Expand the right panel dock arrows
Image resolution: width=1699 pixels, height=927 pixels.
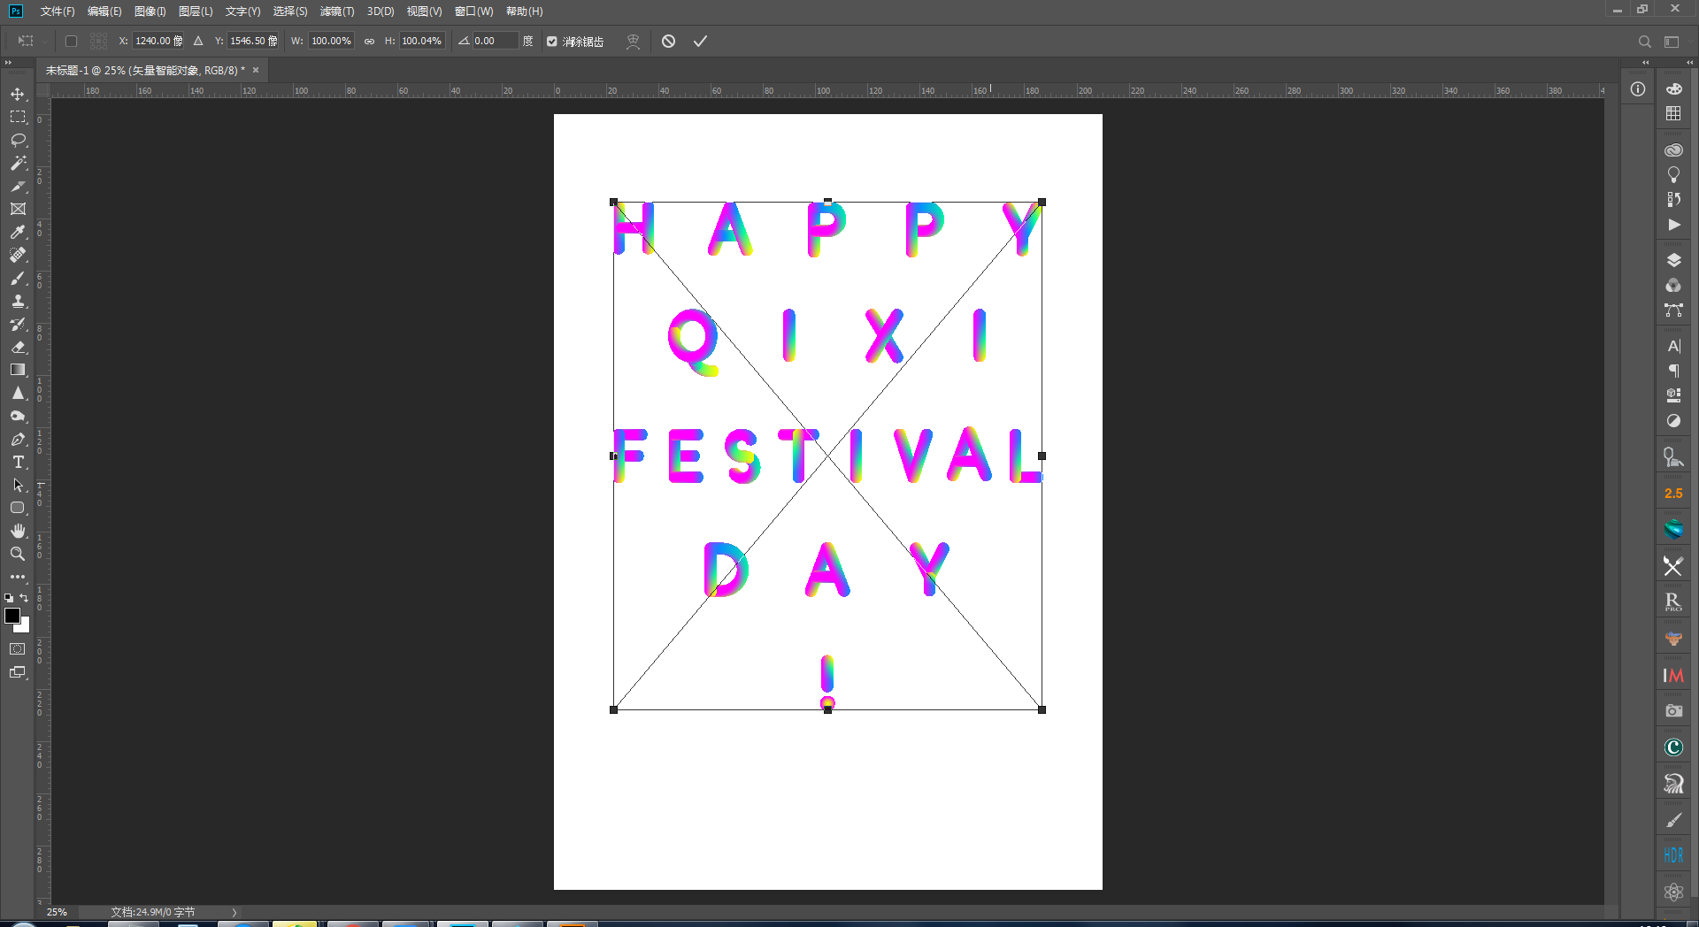[1690, 62]
